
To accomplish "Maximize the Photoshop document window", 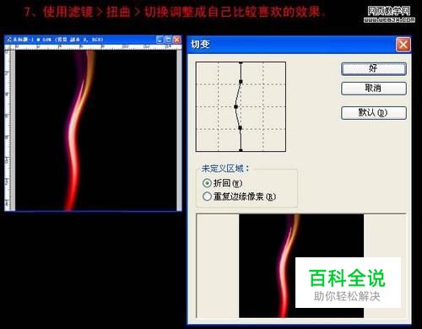I will pyautogui.click(x=168, y=40).
